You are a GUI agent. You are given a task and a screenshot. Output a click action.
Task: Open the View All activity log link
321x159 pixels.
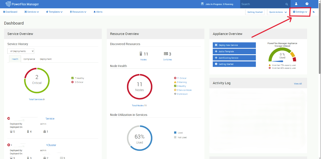(298, 84)
